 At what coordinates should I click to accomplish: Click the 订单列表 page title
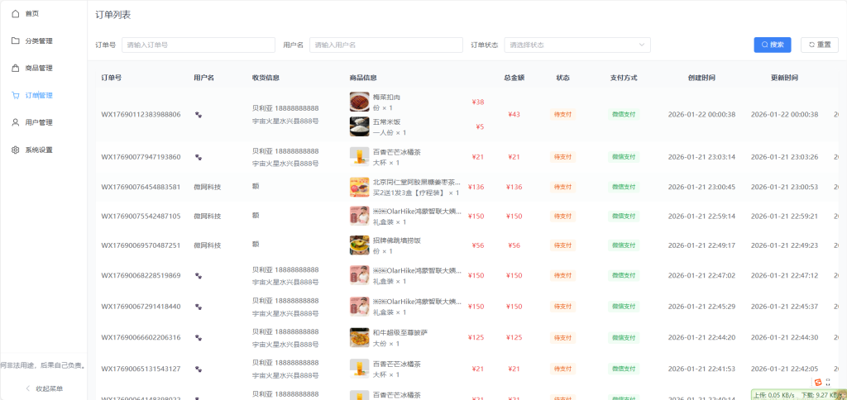112,15
